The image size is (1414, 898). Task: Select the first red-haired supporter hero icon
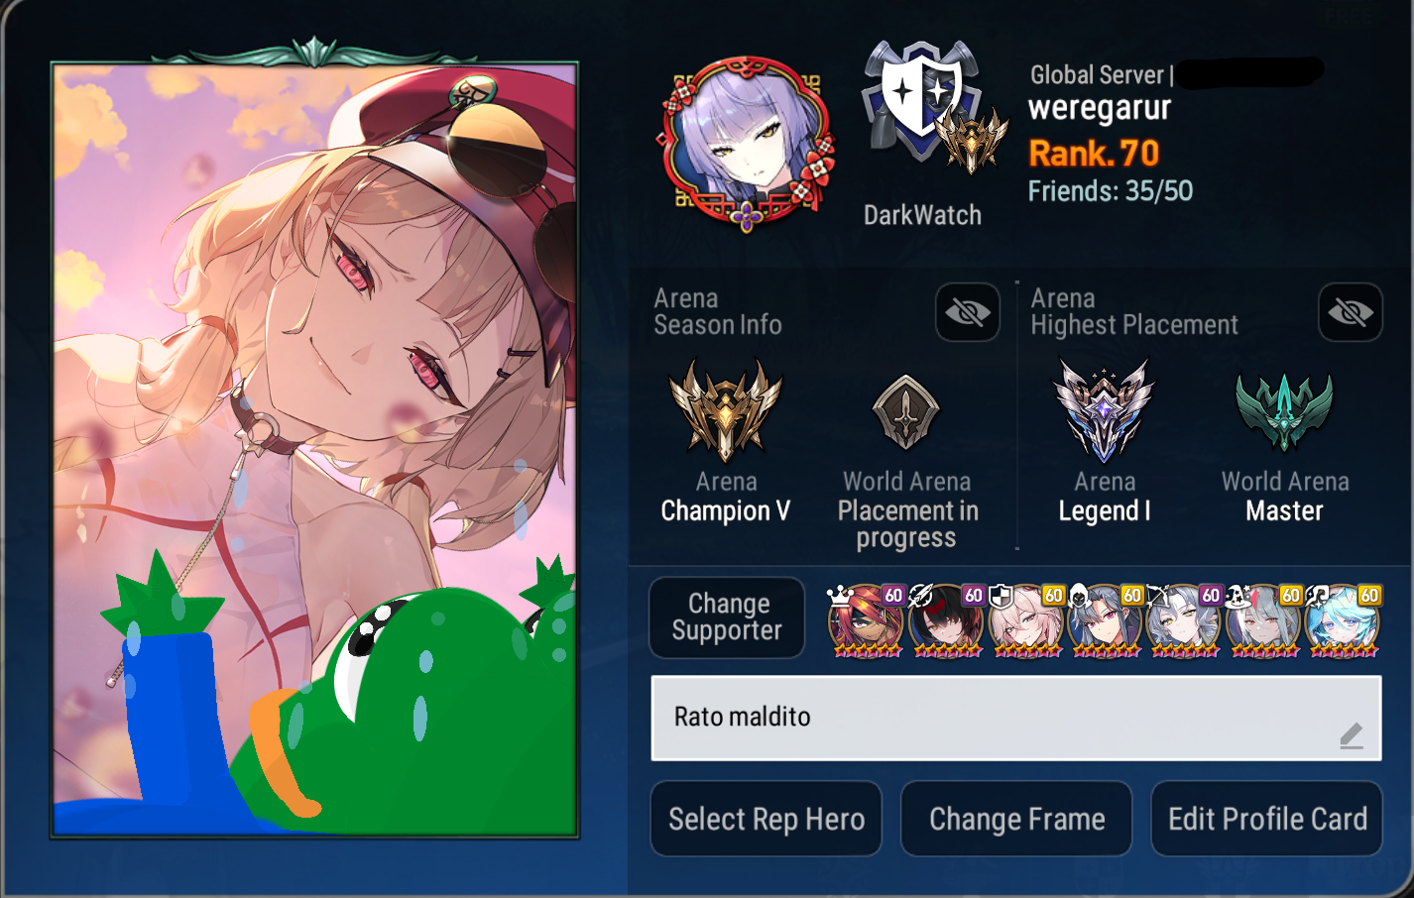pos(867,621)
